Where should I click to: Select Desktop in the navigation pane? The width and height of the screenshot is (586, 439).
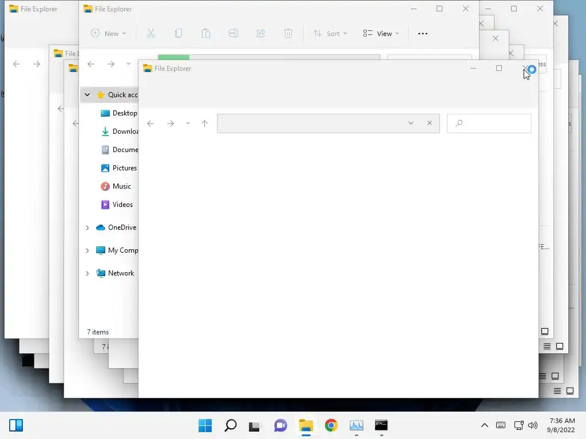click(x=119, y=113)
